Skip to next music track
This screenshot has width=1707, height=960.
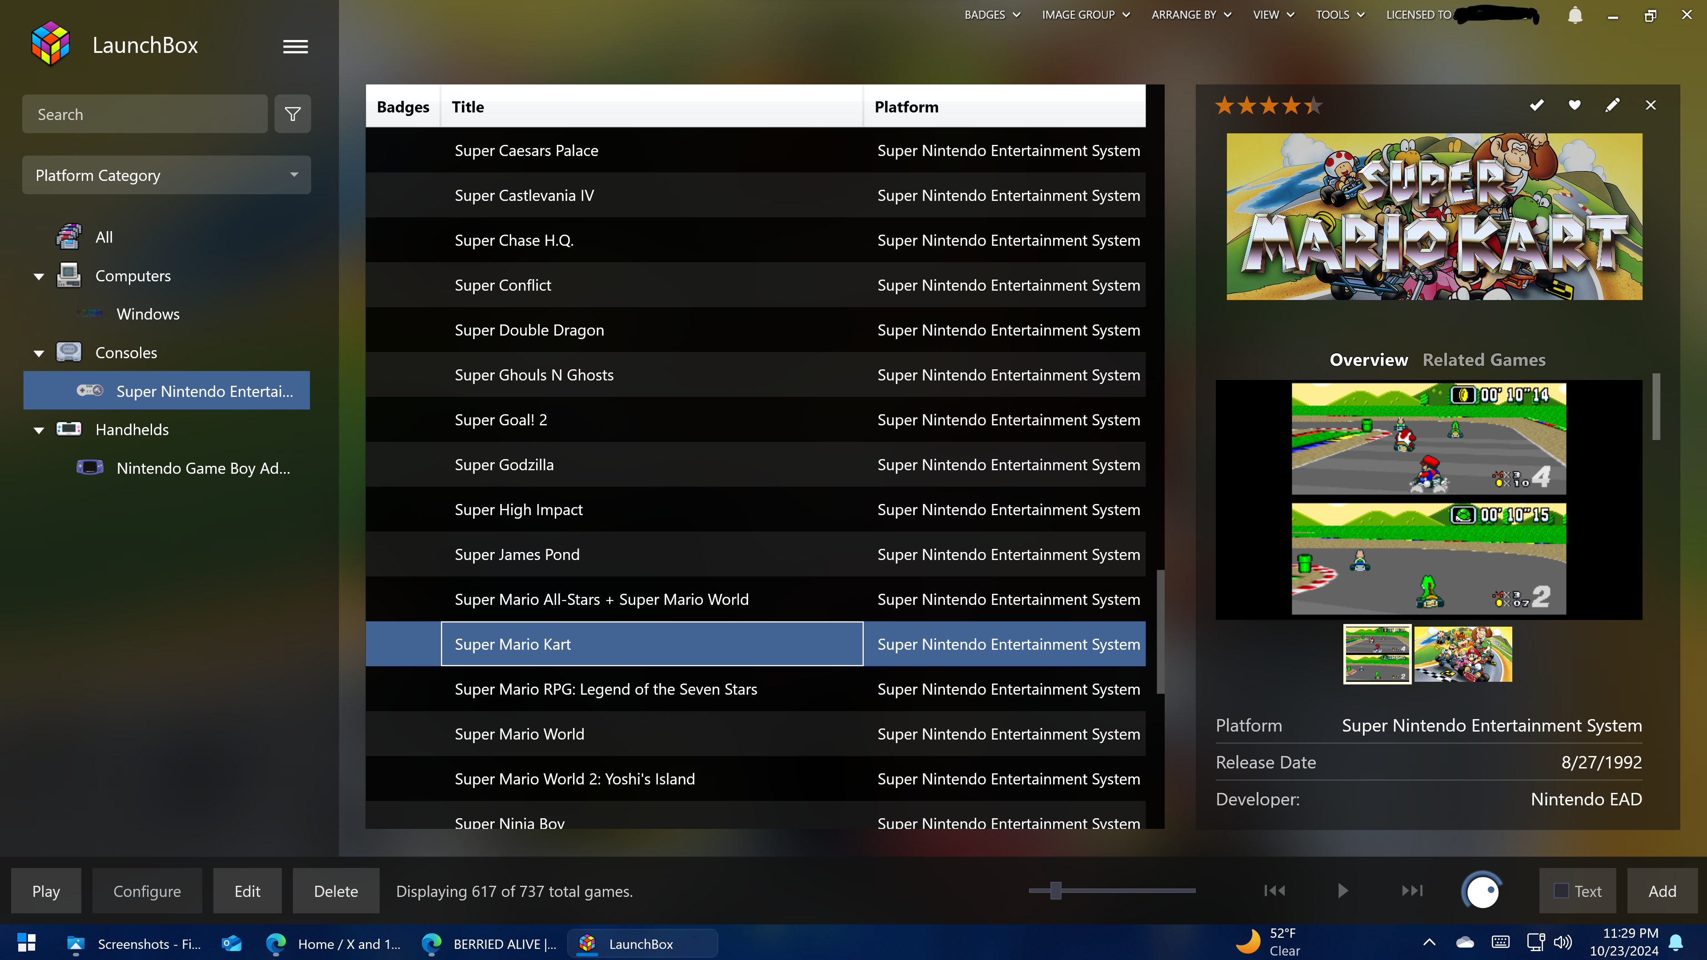[x=1412, y=890]
